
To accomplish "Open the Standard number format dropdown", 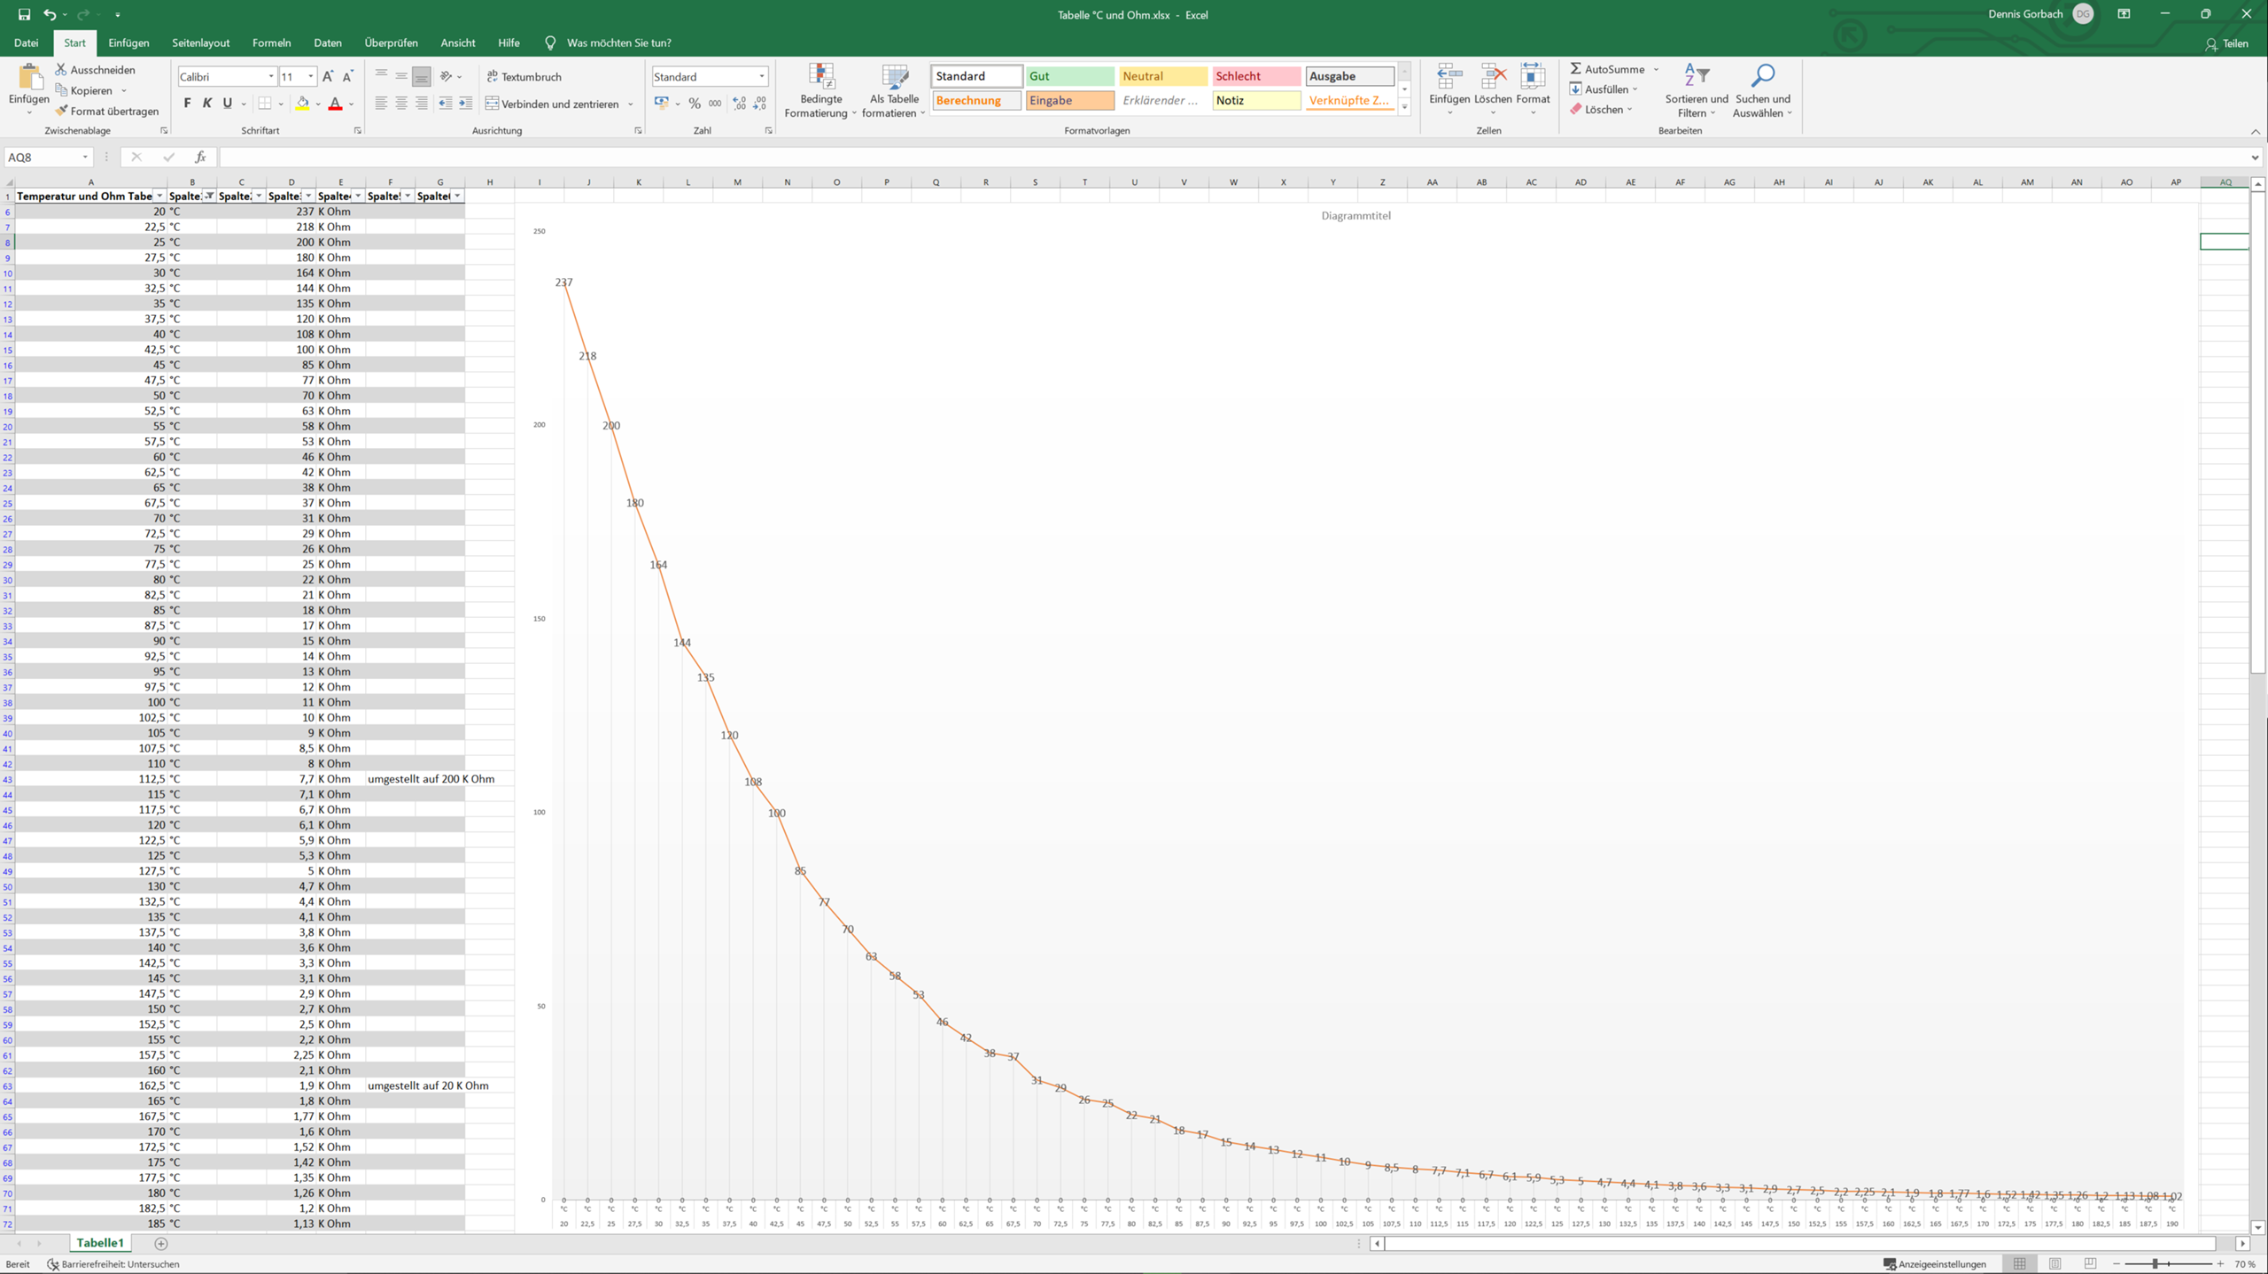I will pos(761,77).
